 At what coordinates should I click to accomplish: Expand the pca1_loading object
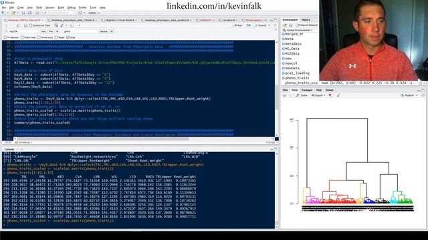[x=283, y=73]
